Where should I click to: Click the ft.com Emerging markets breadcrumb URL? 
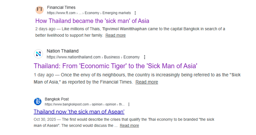[89, 13]
